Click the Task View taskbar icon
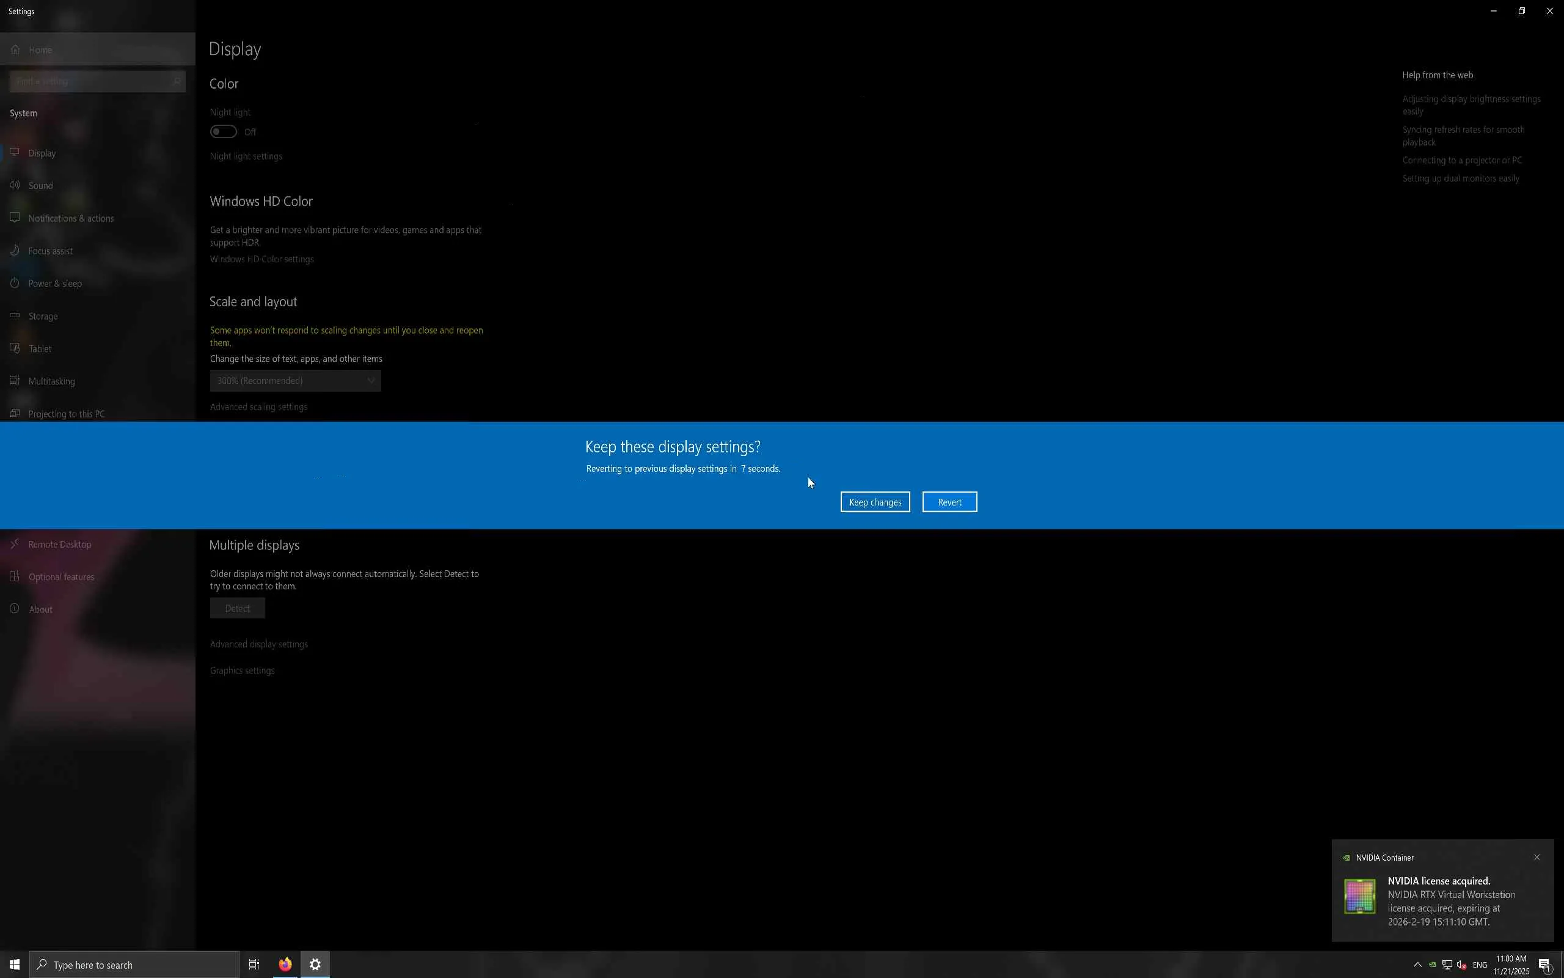 pyautogui.click(x=254, y=965)
